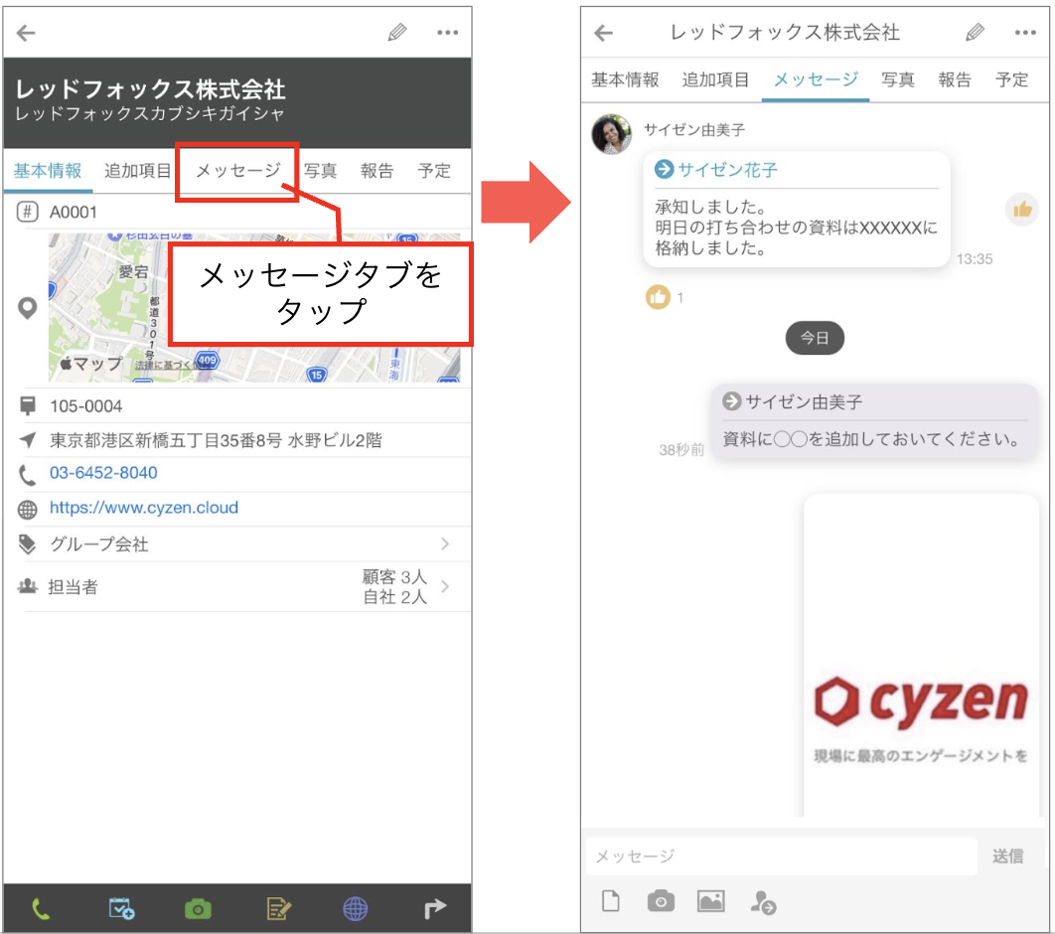1055x934 pixels.
Task: Open the https://www.cyzen.cloud link
Action: [143, 508]
